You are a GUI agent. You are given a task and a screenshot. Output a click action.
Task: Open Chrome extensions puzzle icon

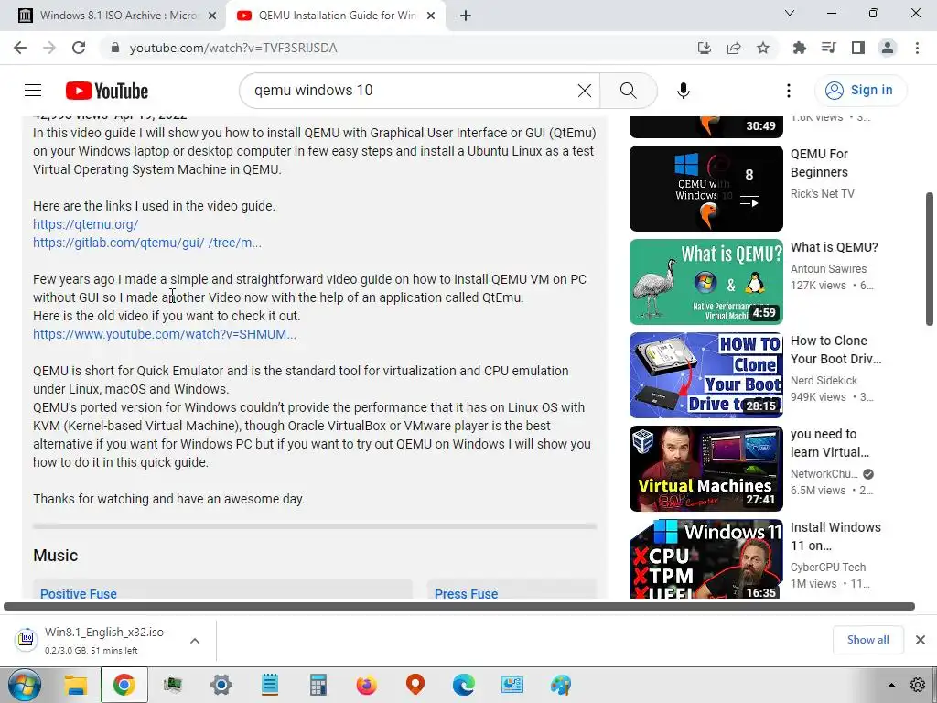(x=800, y=48)
